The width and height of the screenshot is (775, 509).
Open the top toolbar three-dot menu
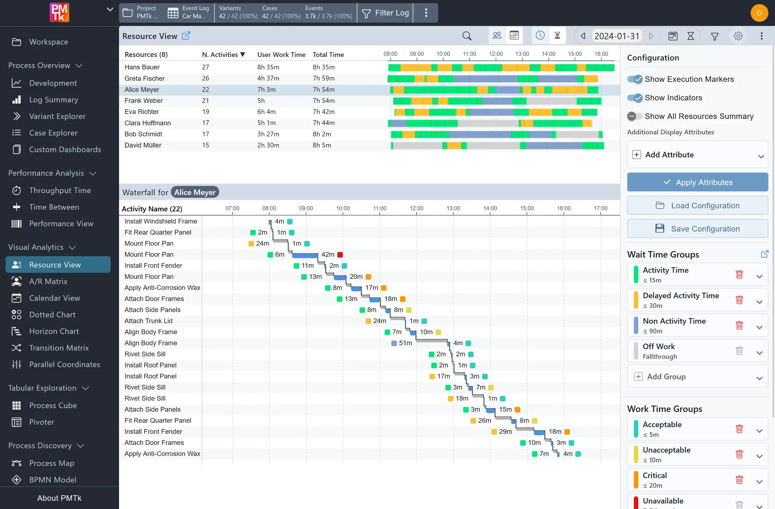426,13
